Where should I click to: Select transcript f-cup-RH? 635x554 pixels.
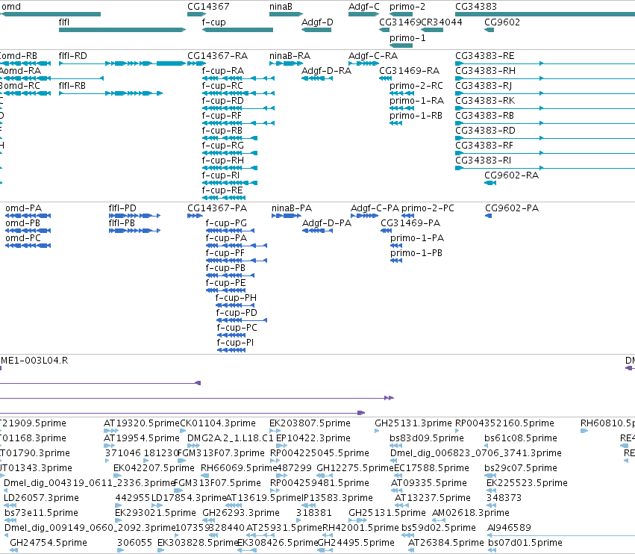230,168
